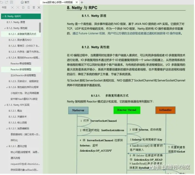Collapse the 8.1.3. Netty RPC实现 node

[x=5, y=105]
